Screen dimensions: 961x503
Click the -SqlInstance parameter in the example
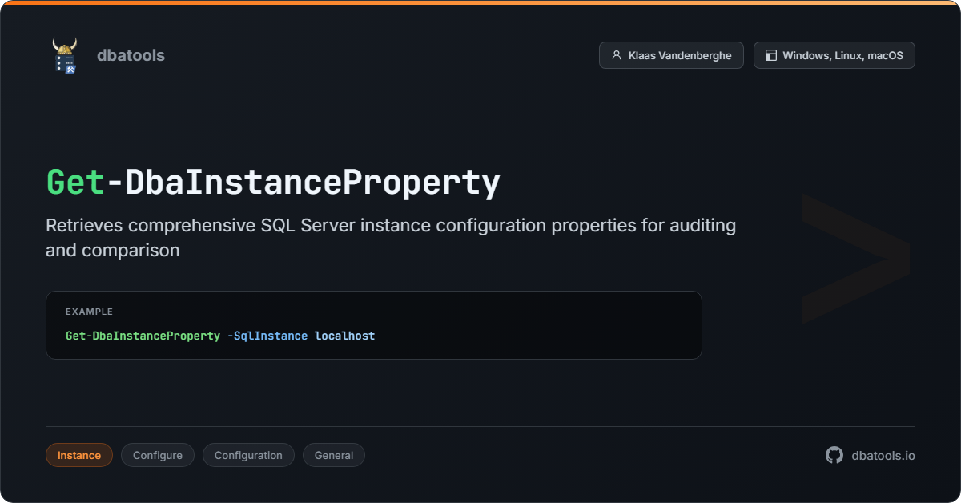click(x=267, y=336)
